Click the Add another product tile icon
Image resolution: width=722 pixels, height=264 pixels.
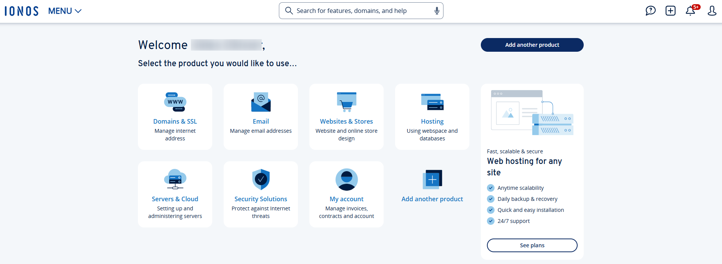click(432, 179)
